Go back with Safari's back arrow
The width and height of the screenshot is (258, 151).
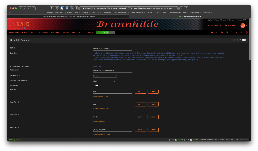(29, 8)
